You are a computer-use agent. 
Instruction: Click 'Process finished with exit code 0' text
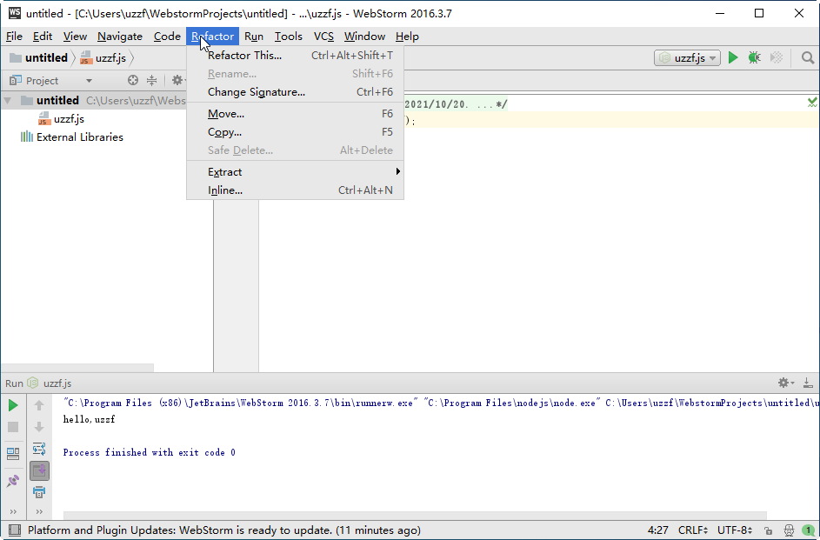tap(149, 452)
